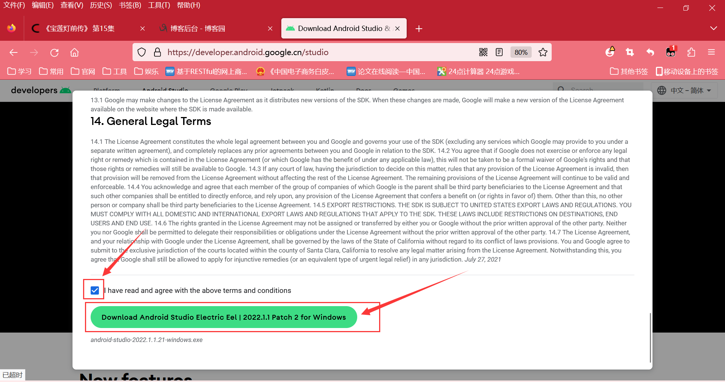Viewport: 725px width, 382px height.
Task: Open the 论文在线阅读 bookmark
Action: tap(386, 71)
